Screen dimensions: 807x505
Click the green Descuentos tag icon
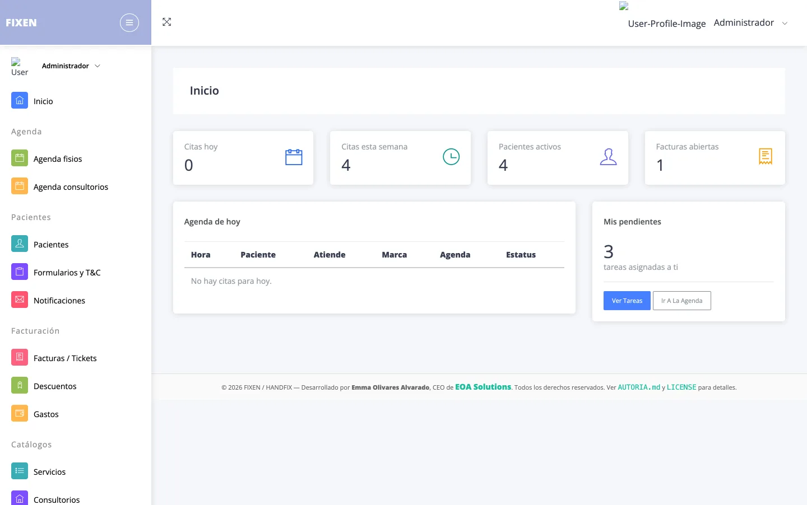click(x=20, y=386)
